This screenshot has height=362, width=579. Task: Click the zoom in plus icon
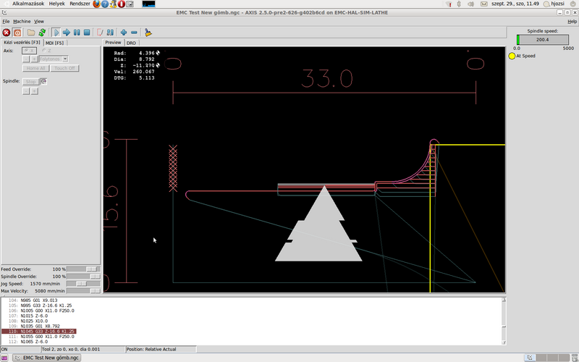tap(124, 33)
